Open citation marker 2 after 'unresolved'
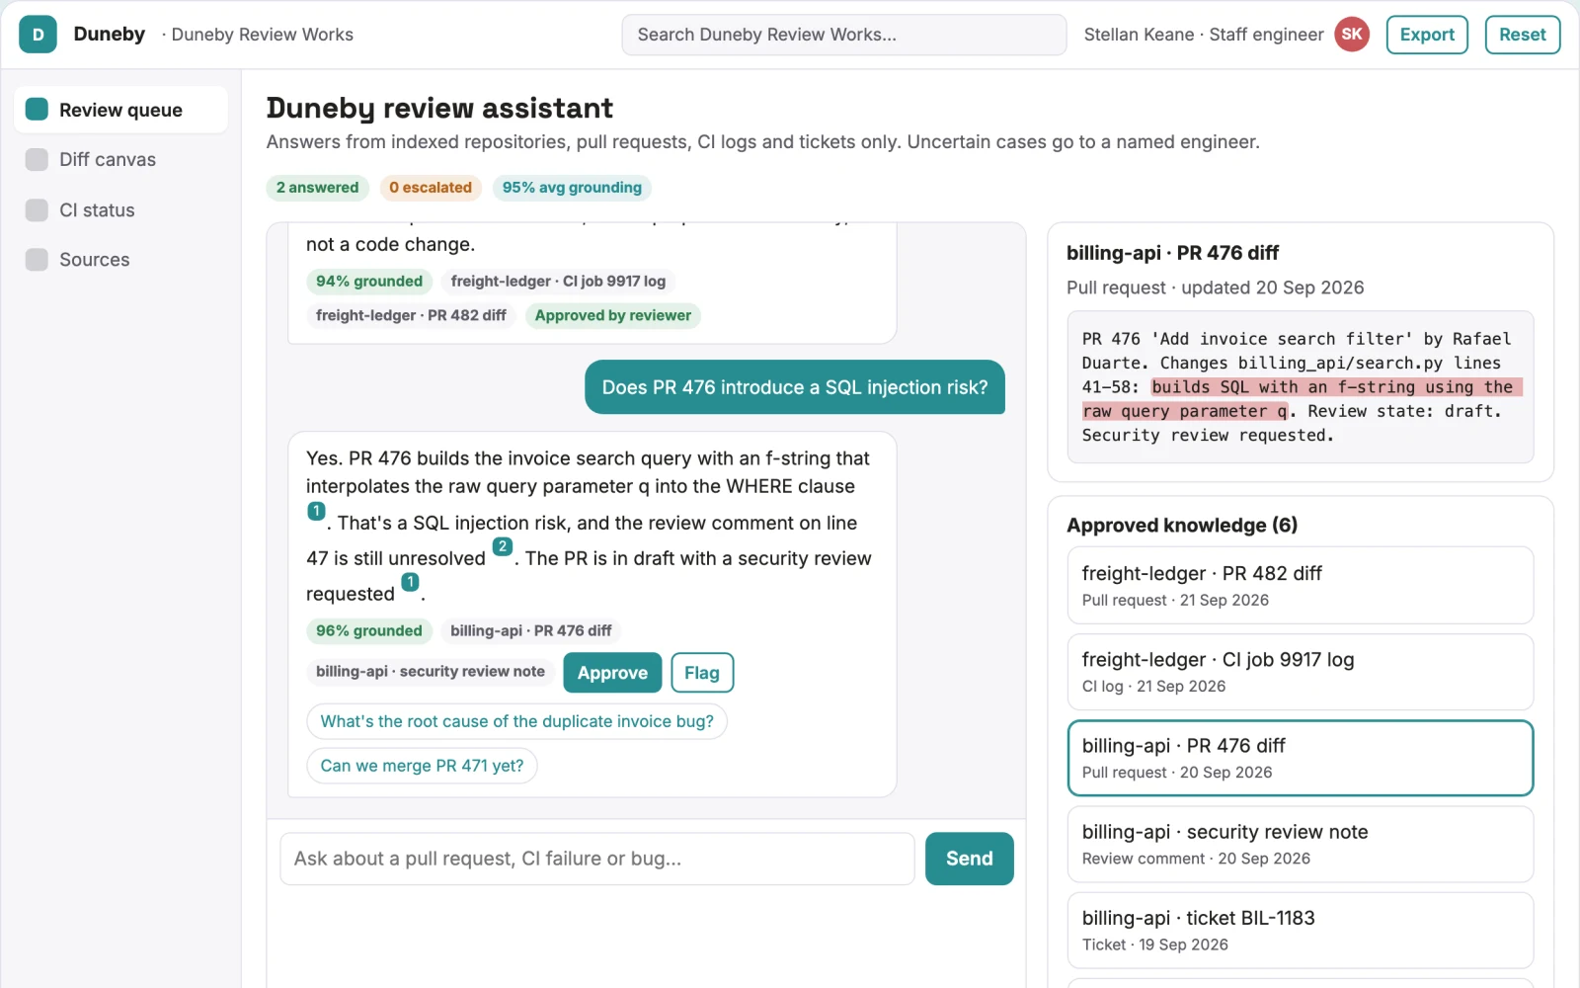1580x988 pixels. tap(502, 546)
